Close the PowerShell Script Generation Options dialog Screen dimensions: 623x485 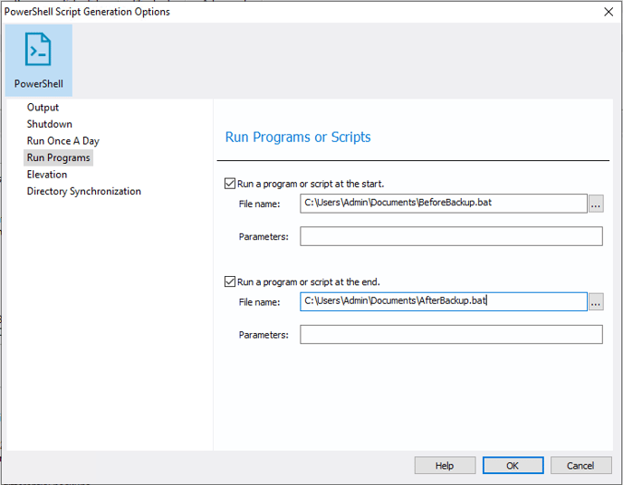point(609,12)
